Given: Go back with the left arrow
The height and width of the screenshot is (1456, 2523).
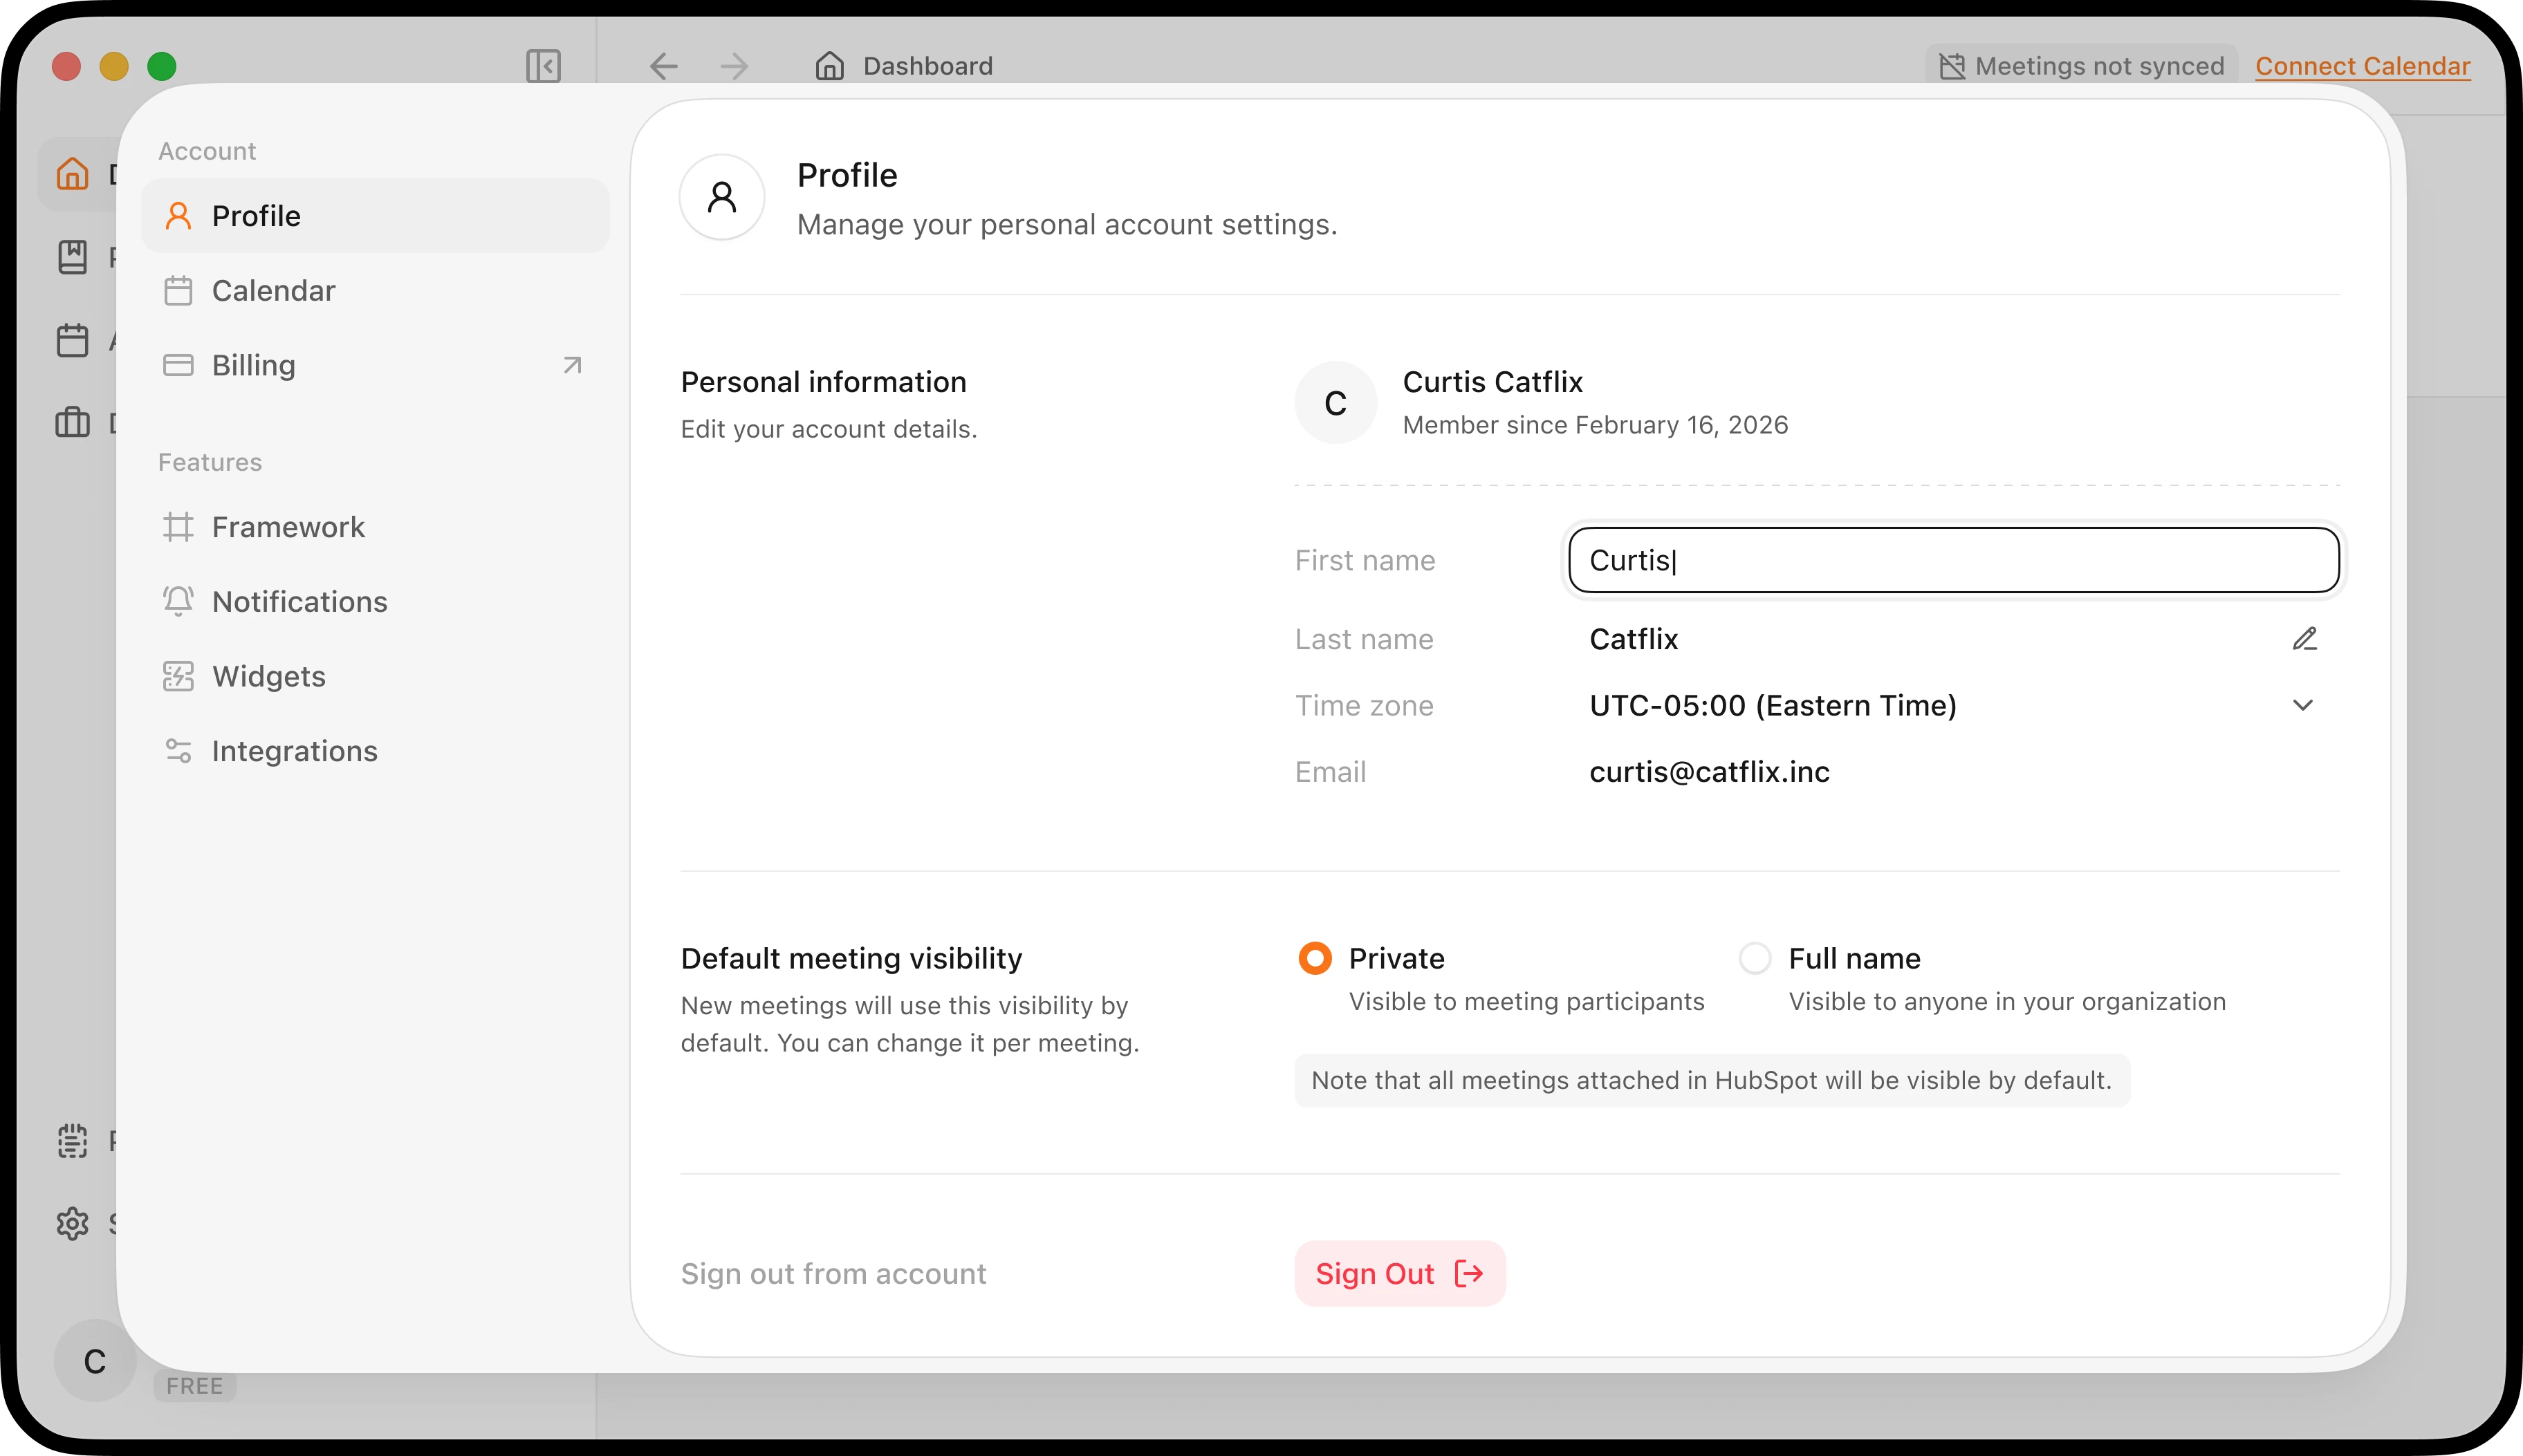Looking at the screenshot, I should tap(663, 66).
